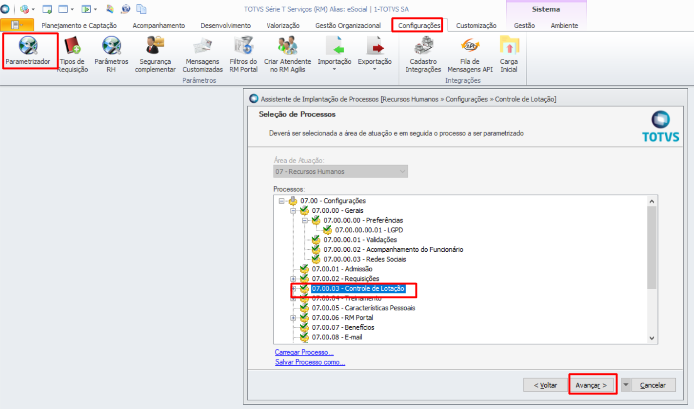The width and height of the screenshot is (694, 409).
Task: Click the window with green arrow icon
Action: (47, 9)
